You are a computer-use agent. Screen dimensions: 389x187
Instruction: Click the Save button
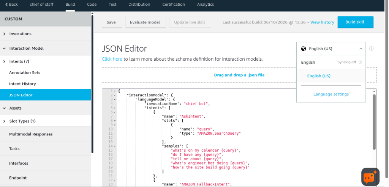[x=112, y=22]
